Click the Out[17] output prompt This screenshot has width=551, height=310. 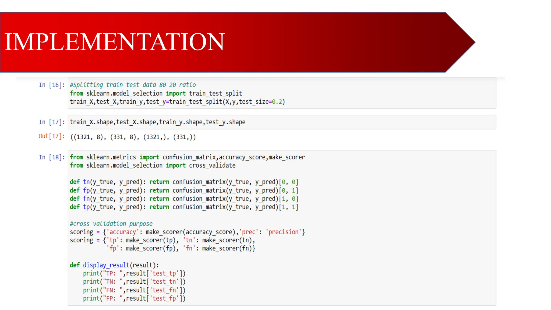52,136
